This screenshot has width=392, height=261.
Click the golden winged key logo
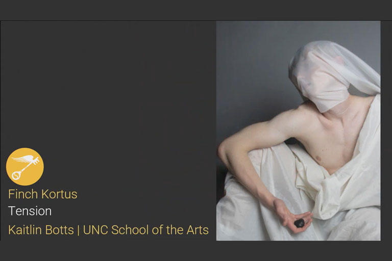click(x=24, y=167)
